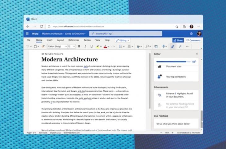Switch to the References tab
The height and width of the screenshot is (149, 226).
pyautogui.click(x=74, y=40)
